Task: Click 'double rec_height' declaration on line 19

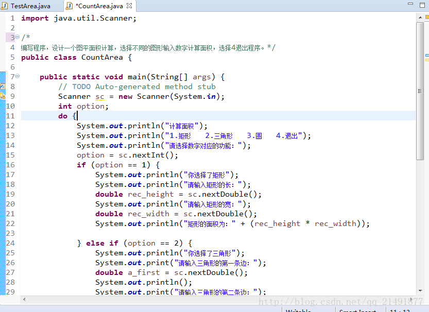Action: click(x=134, y=195)
